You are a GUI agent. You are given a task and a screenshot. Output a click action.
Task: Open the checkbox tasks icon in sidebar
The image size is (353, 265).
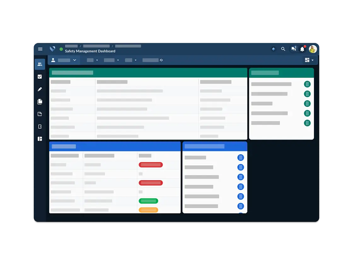40,77
